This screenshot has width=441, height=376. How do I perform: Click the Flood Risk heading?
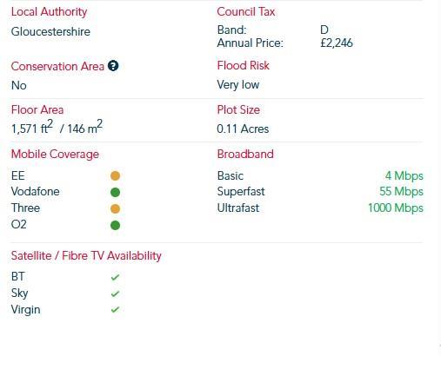pos(244,65)
